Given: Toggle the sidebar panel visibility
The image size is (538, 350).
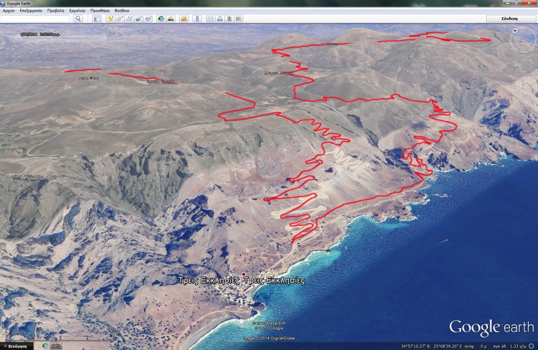Looking at the screenshot, I should coord(97,19).
